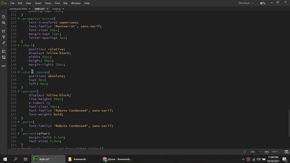Click the 'bold' value on line 157
Viewport: 290px width, 163px height.
58,115
